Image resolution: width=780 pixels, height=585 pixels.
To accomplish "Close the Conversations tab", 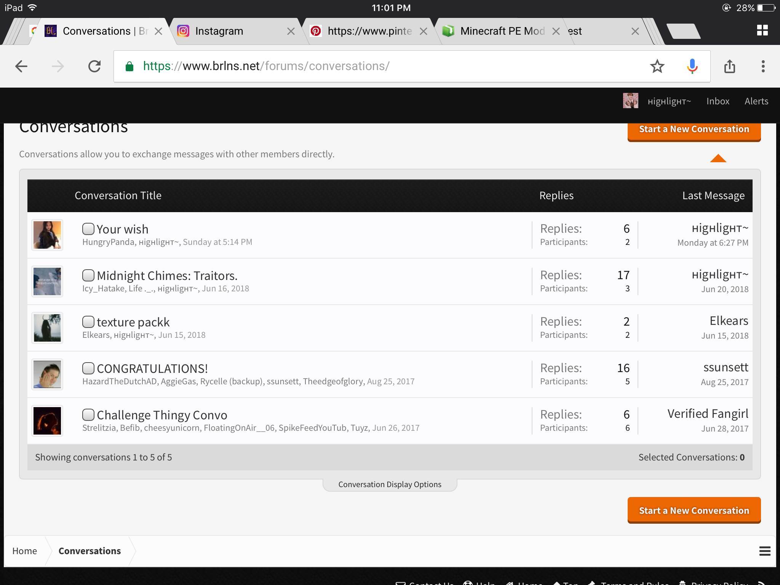I will tap(158, 31).
